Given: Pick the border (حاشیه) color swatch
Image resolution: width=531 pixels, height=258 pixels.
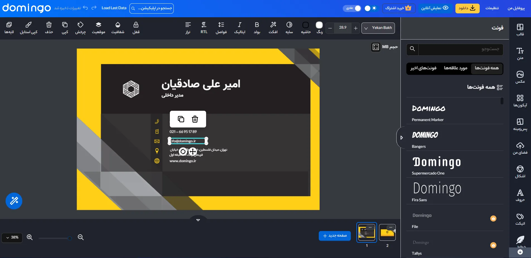Looking at the screenshot, I should pyautogui.click(x=306, y=25).
